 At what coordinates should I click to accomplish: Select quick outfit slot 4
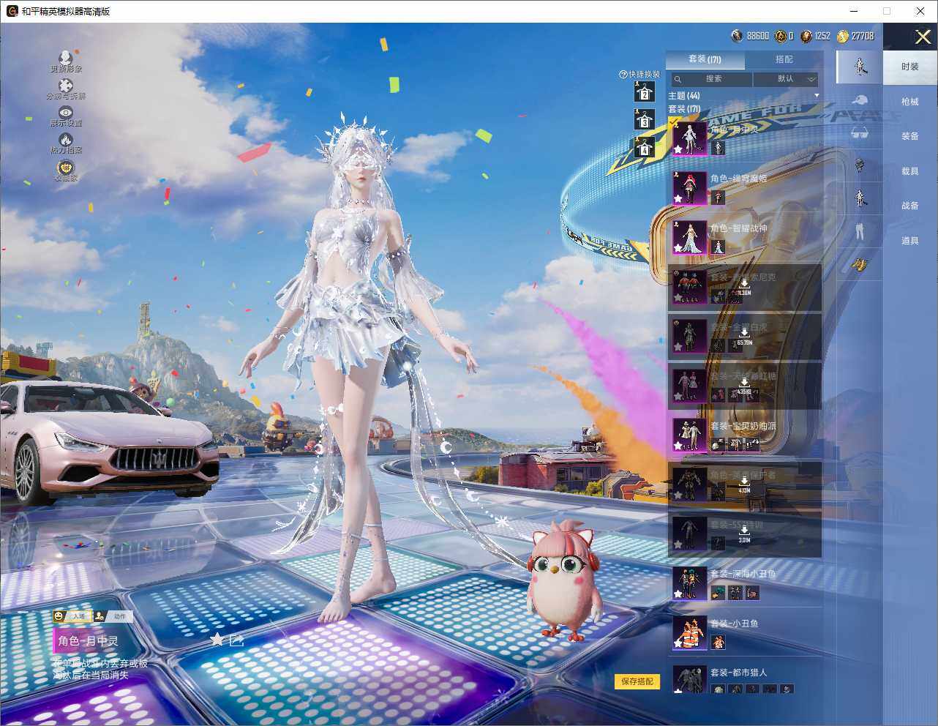(x=644, y=147)
